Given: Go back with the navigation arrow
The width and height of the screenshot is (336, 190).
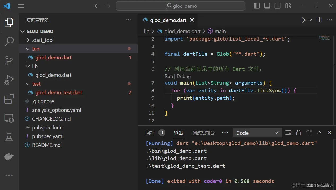Looking at the screenshot, I should point(97,6).
